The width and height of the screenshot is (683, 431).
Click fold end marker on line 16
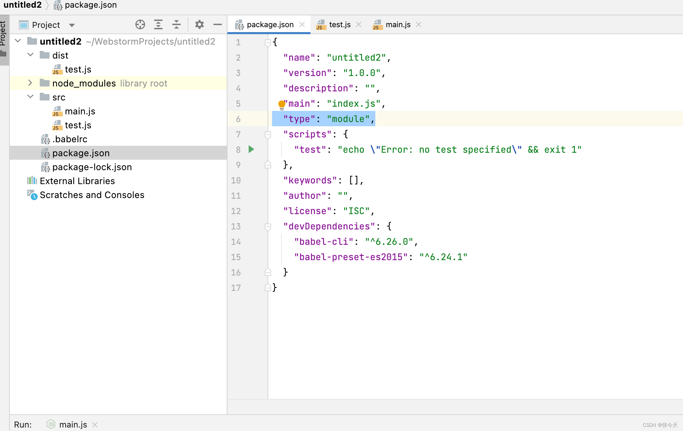268,272
